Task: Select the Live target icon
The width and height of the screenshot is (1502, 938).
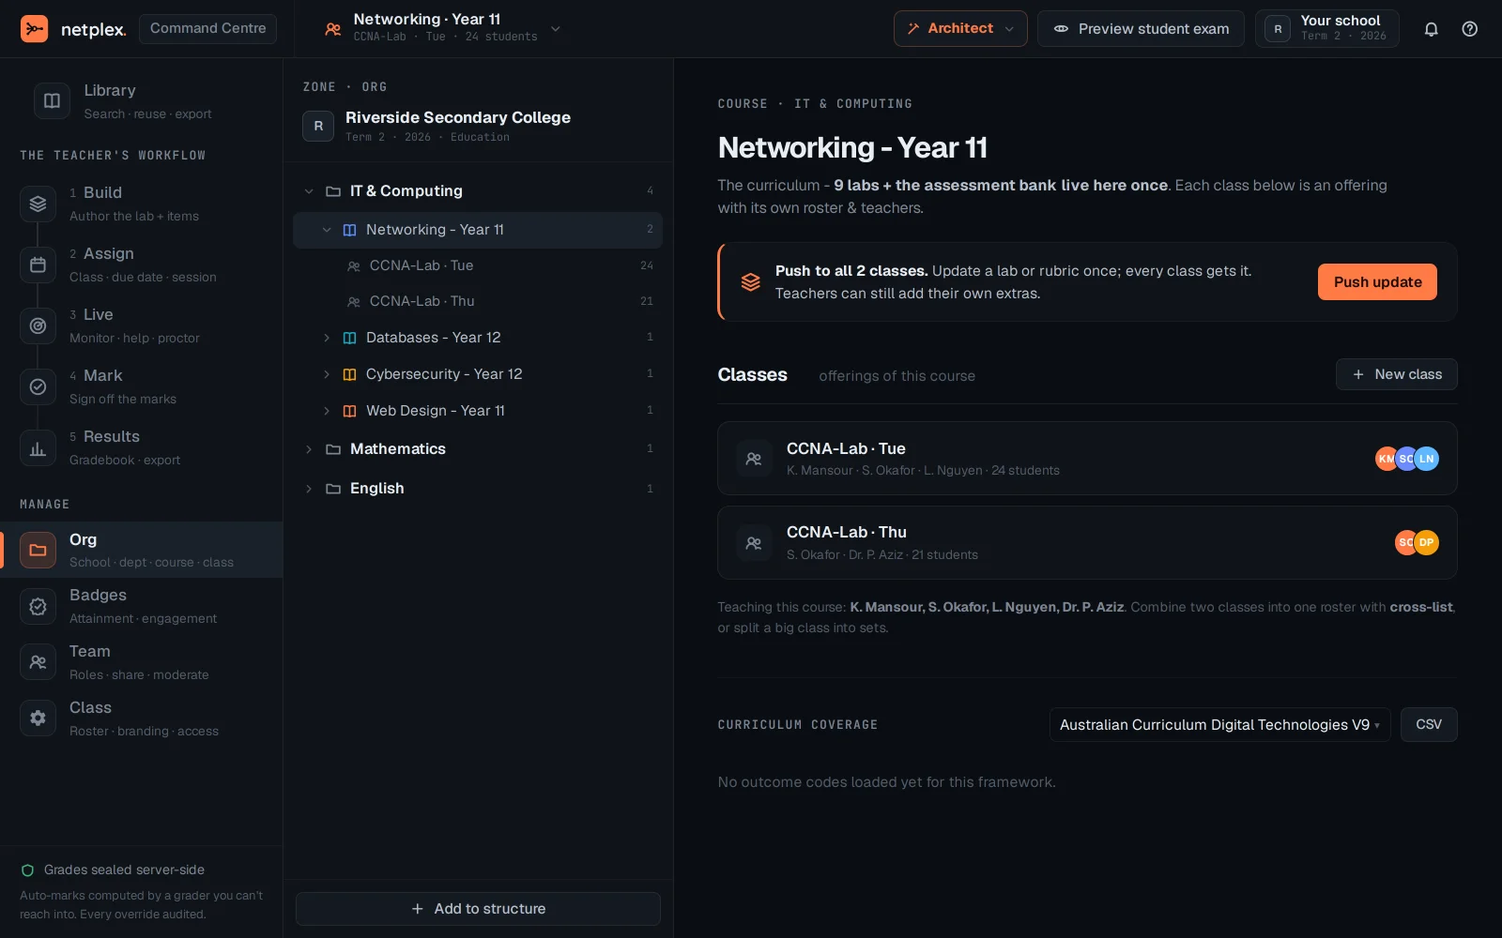Action: [x=38, y=325]
